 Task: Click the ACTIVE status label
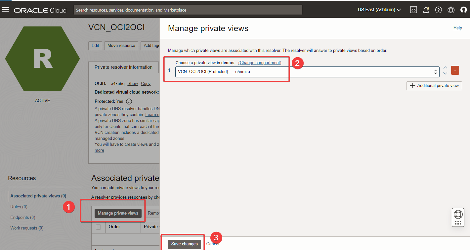coord(43,101)
